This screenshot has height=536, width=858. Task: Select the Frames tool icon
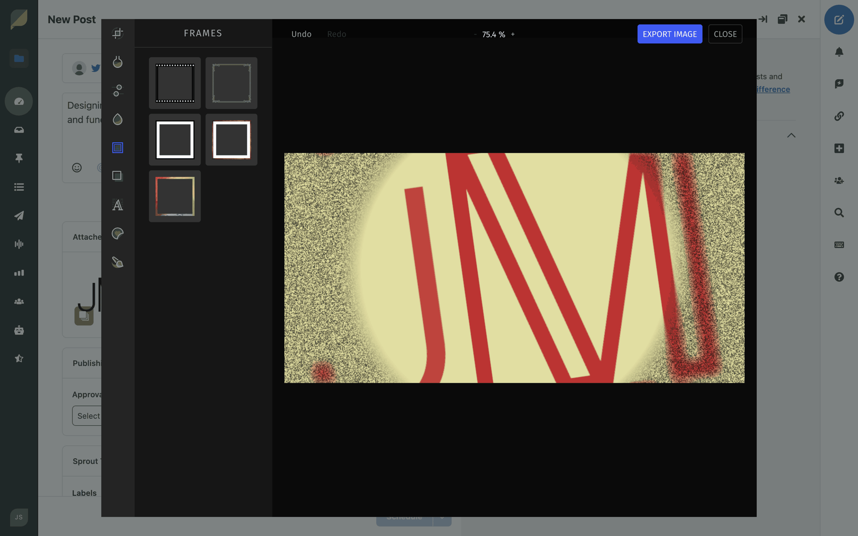click(118, 147)
